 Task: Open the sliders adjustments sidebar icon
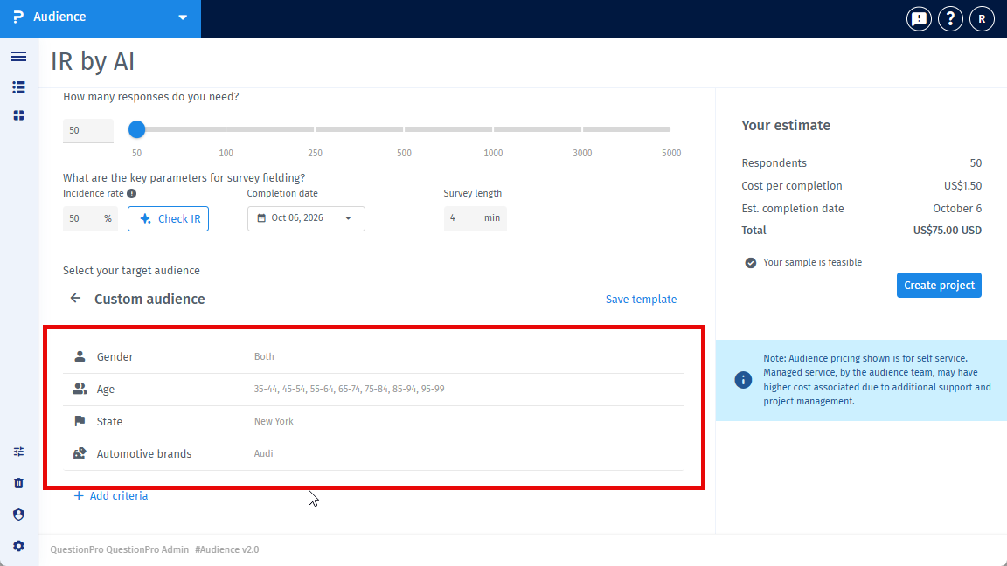(x=18, y=452)
